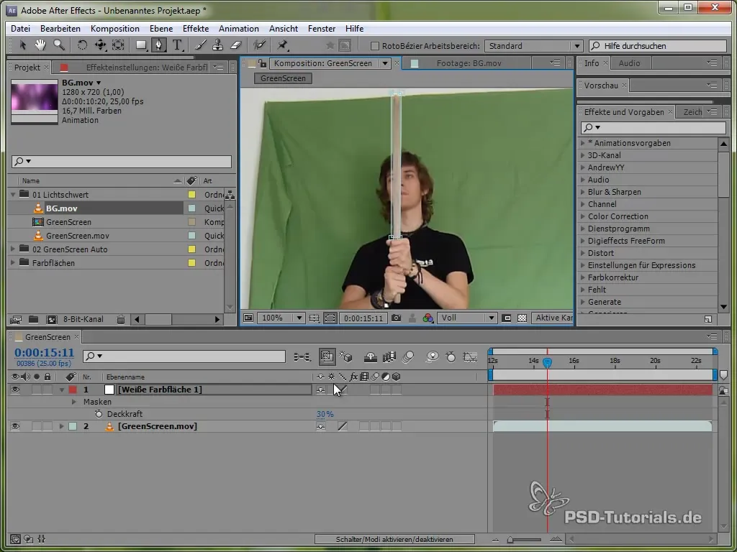737x552 pixels.
Task: Expand the GreenScreen.mov layer properties
Action: (x=62, y=426)
